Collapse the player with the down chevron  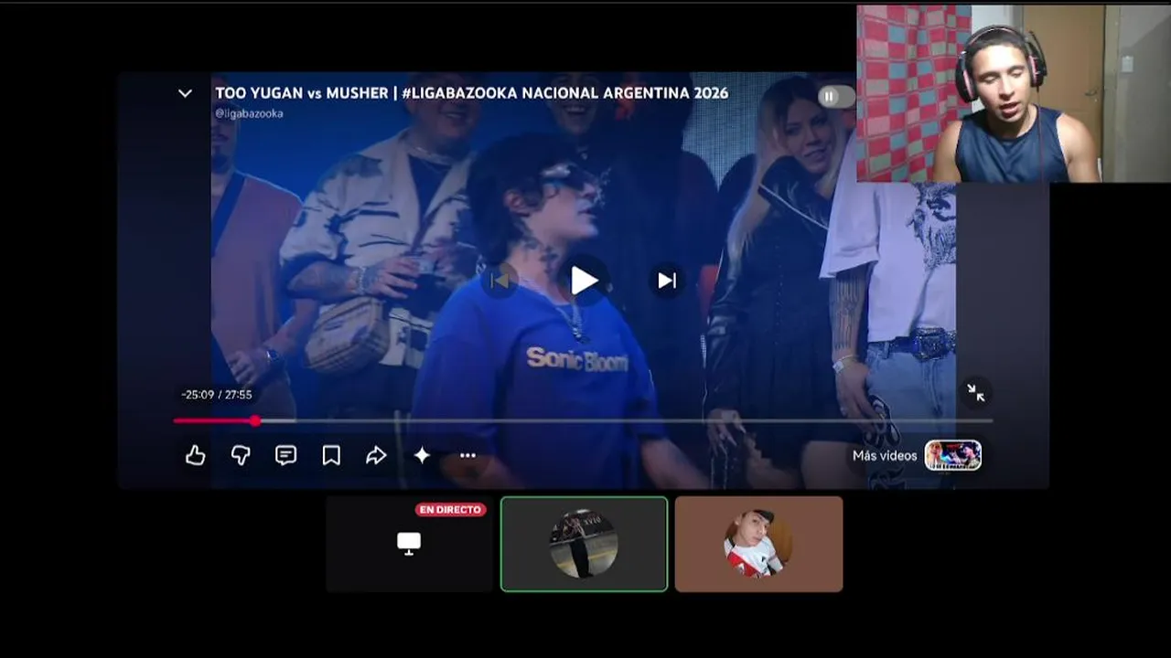(185, 93)
